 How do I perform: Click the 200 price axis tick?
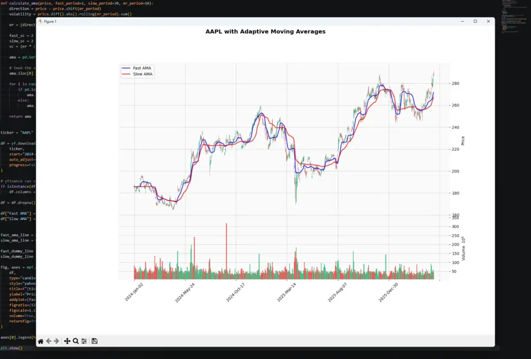pyautogui.click(x=455, y=171)
